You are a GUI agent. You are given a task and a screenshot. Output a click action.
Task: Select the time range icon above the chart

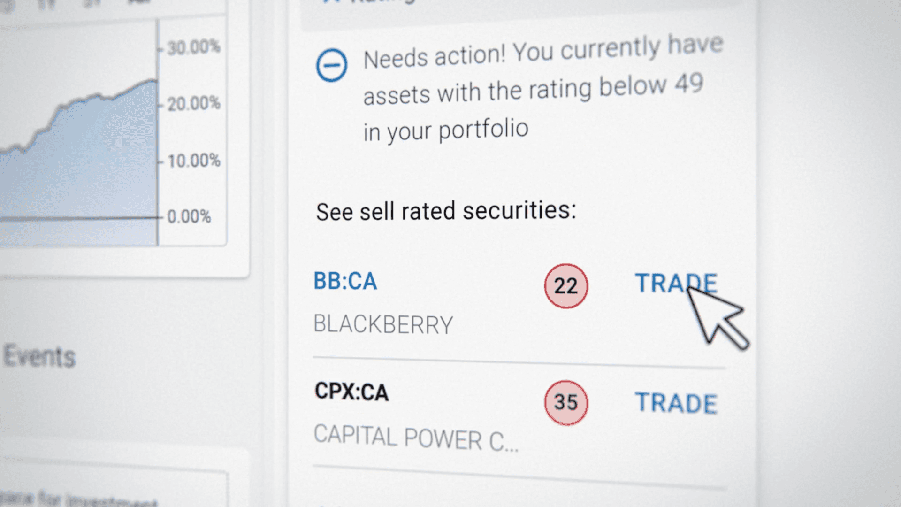point(7,4)
